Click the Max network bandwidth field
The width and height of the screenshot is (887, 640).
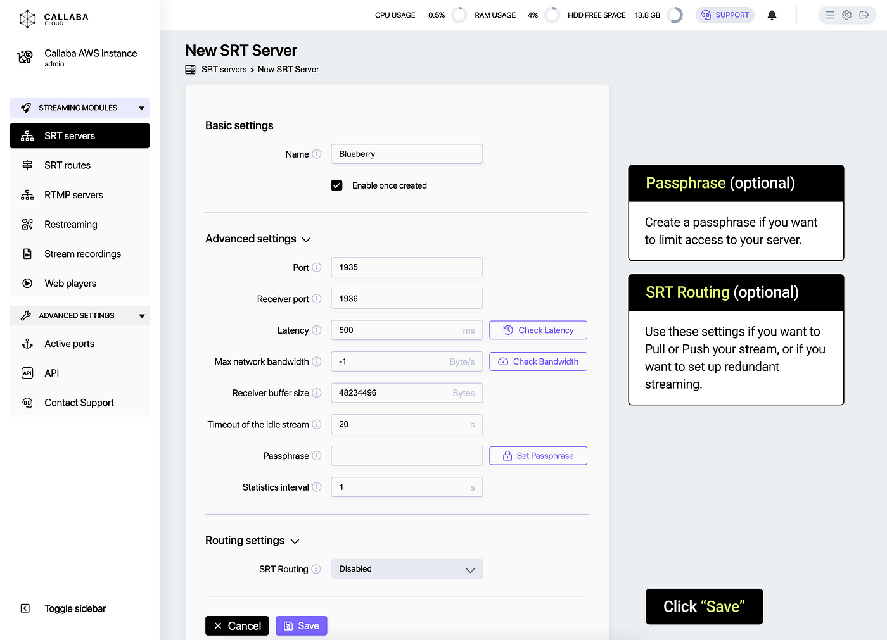(x=407, y=361)
